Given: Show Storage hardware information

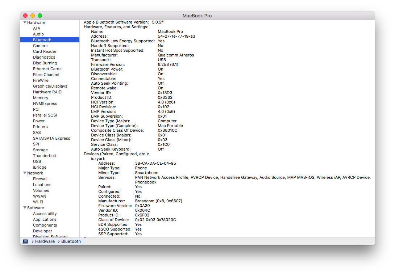Looking at the screenshot, I should [x=40, y=150].
